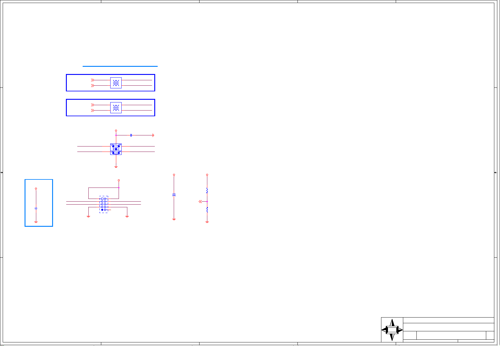Click the ground symbol left of the header connector
The height and width of the screenshot is (346, 500).
click(x=88, y=216)
